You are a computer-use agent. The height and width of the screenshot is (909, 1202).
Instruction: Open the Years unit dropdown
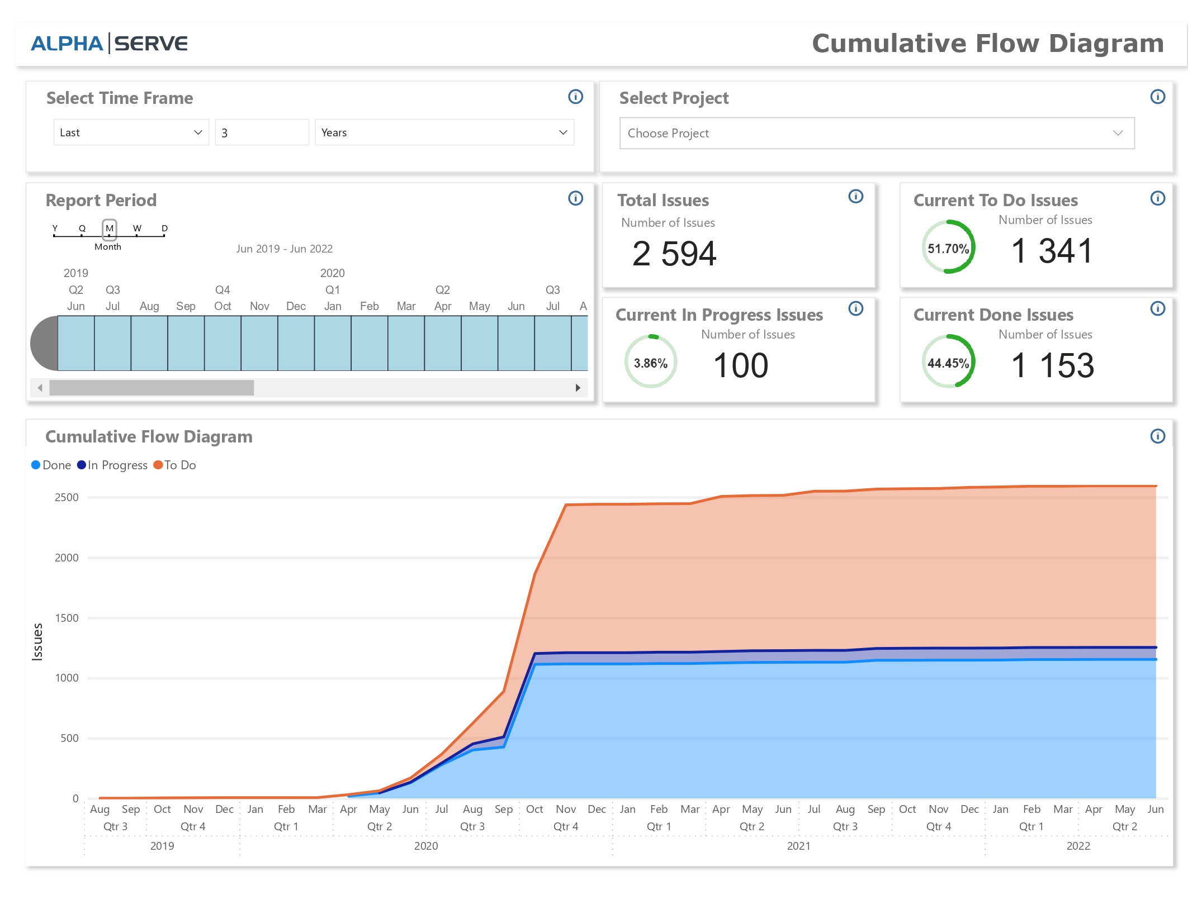click(x=443, y=132)
